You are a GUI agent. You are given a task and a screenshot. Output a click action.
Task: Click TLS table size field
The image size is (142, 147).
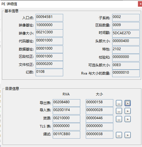coord(99,127)
